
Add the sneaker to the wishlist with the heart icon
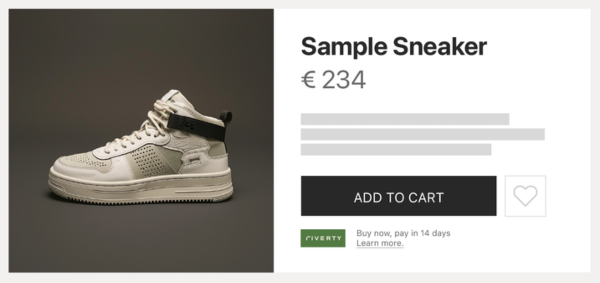525,196
